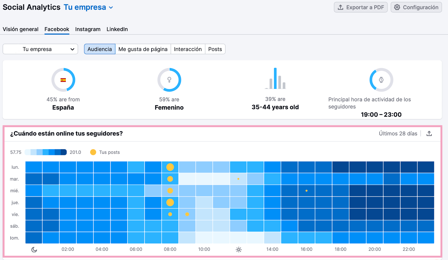The width and height of the screenshot is (448, 260).
Task: Click the small Tuesday midday post dot
Action: pyautogui.click(x=238, y=179)
